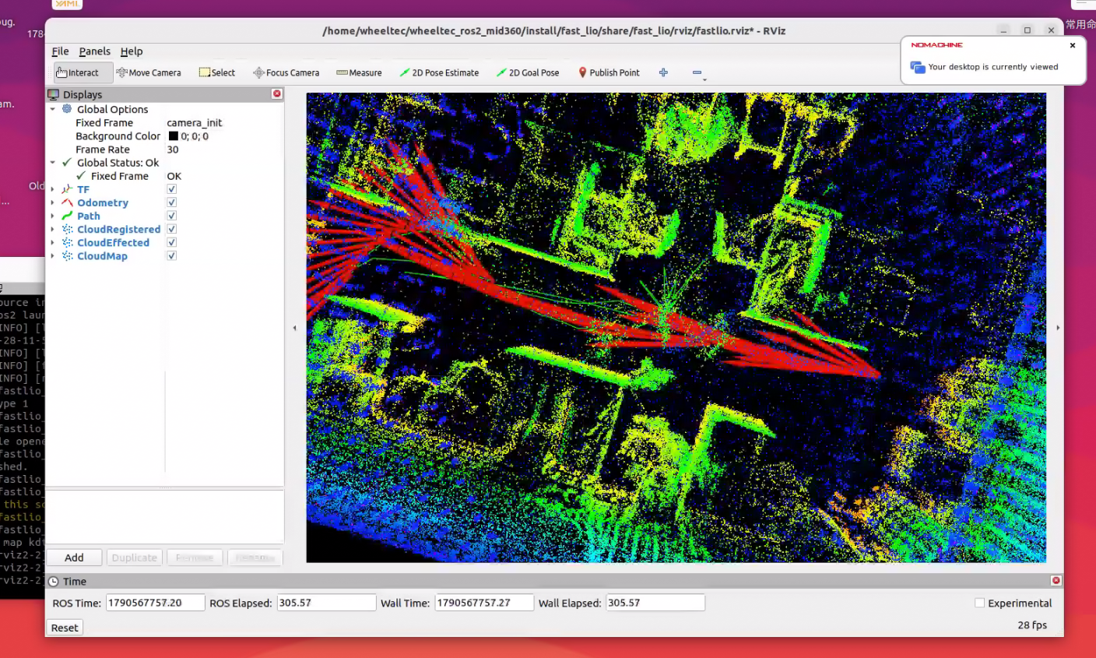Click the CloudMap point cloud icon
This screenshot has height=658, width=1096.
click(x=67, y=255)
